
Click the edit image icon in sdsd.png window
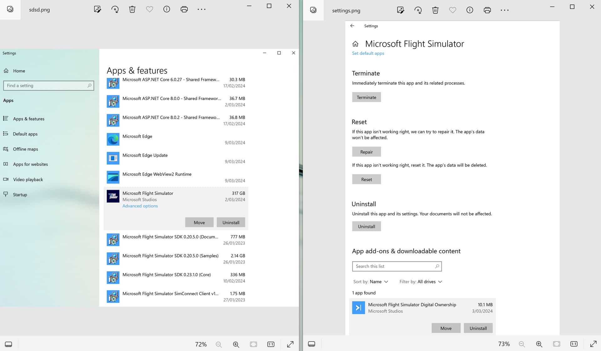point(97,9)
